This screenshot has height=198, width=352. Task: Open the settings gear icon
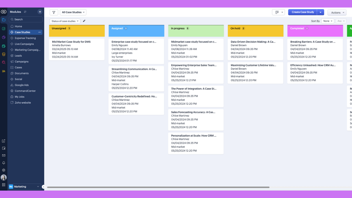click(x=4, y=170)
